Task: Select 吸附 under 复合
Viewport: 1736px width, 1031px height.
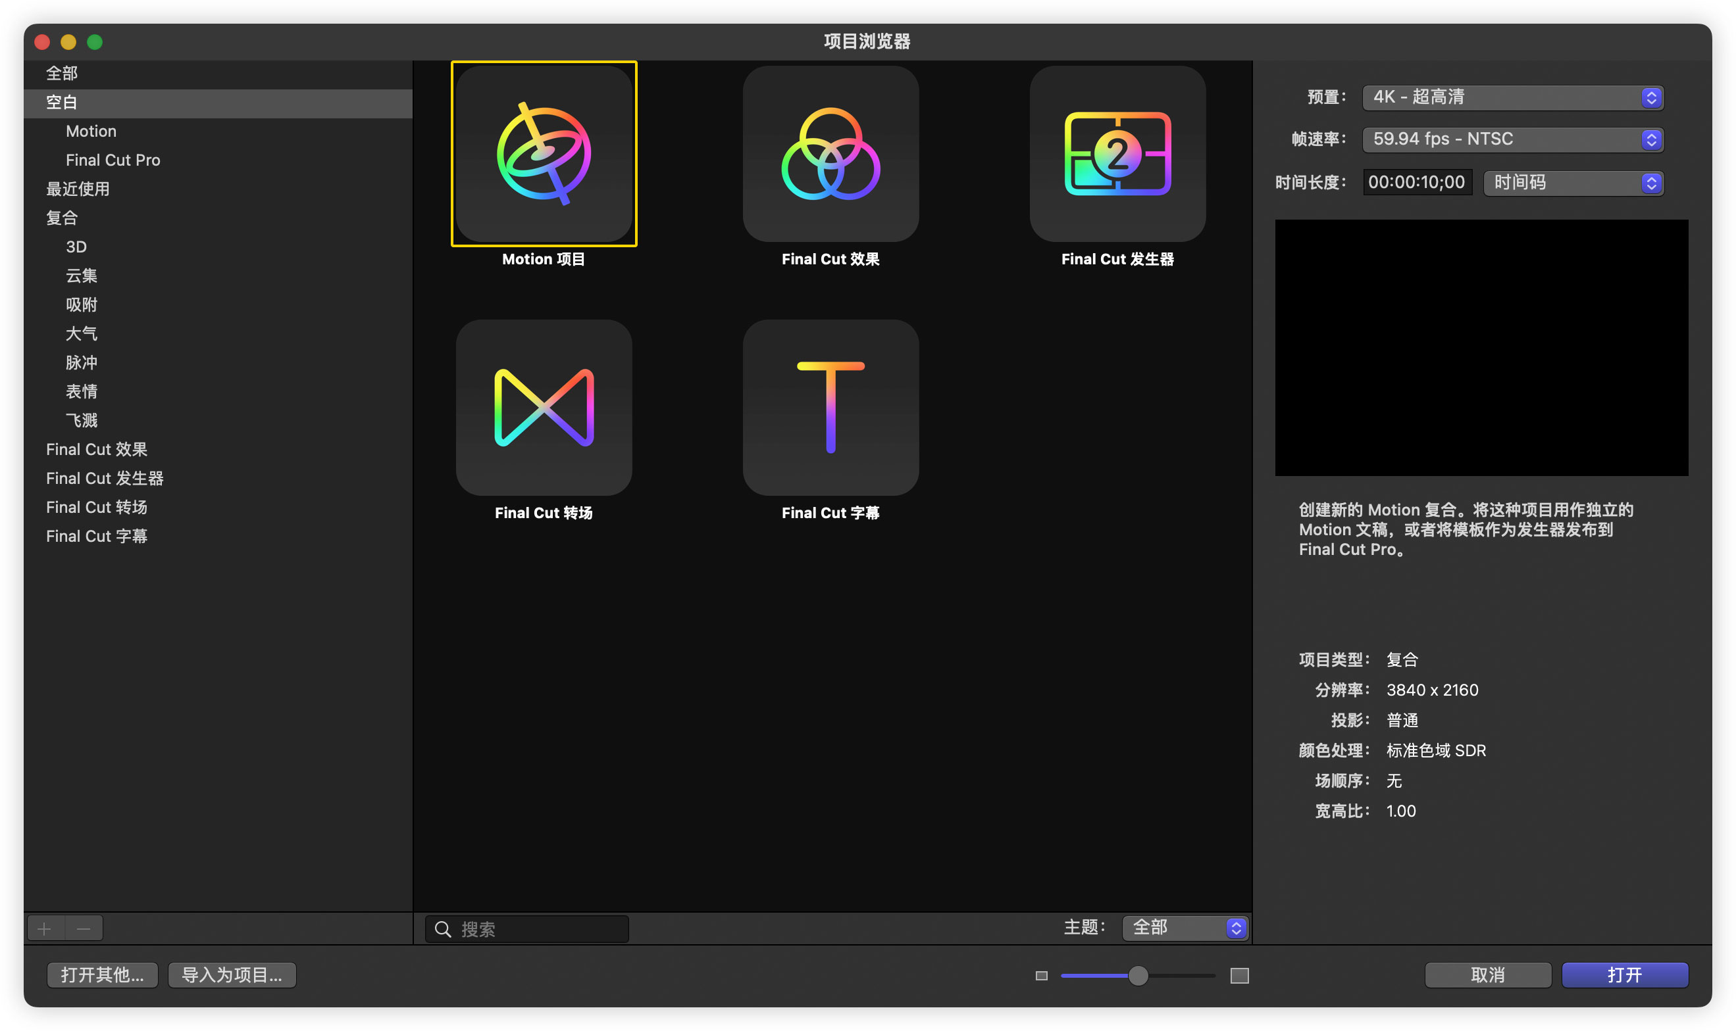Action: pos(218,305)
